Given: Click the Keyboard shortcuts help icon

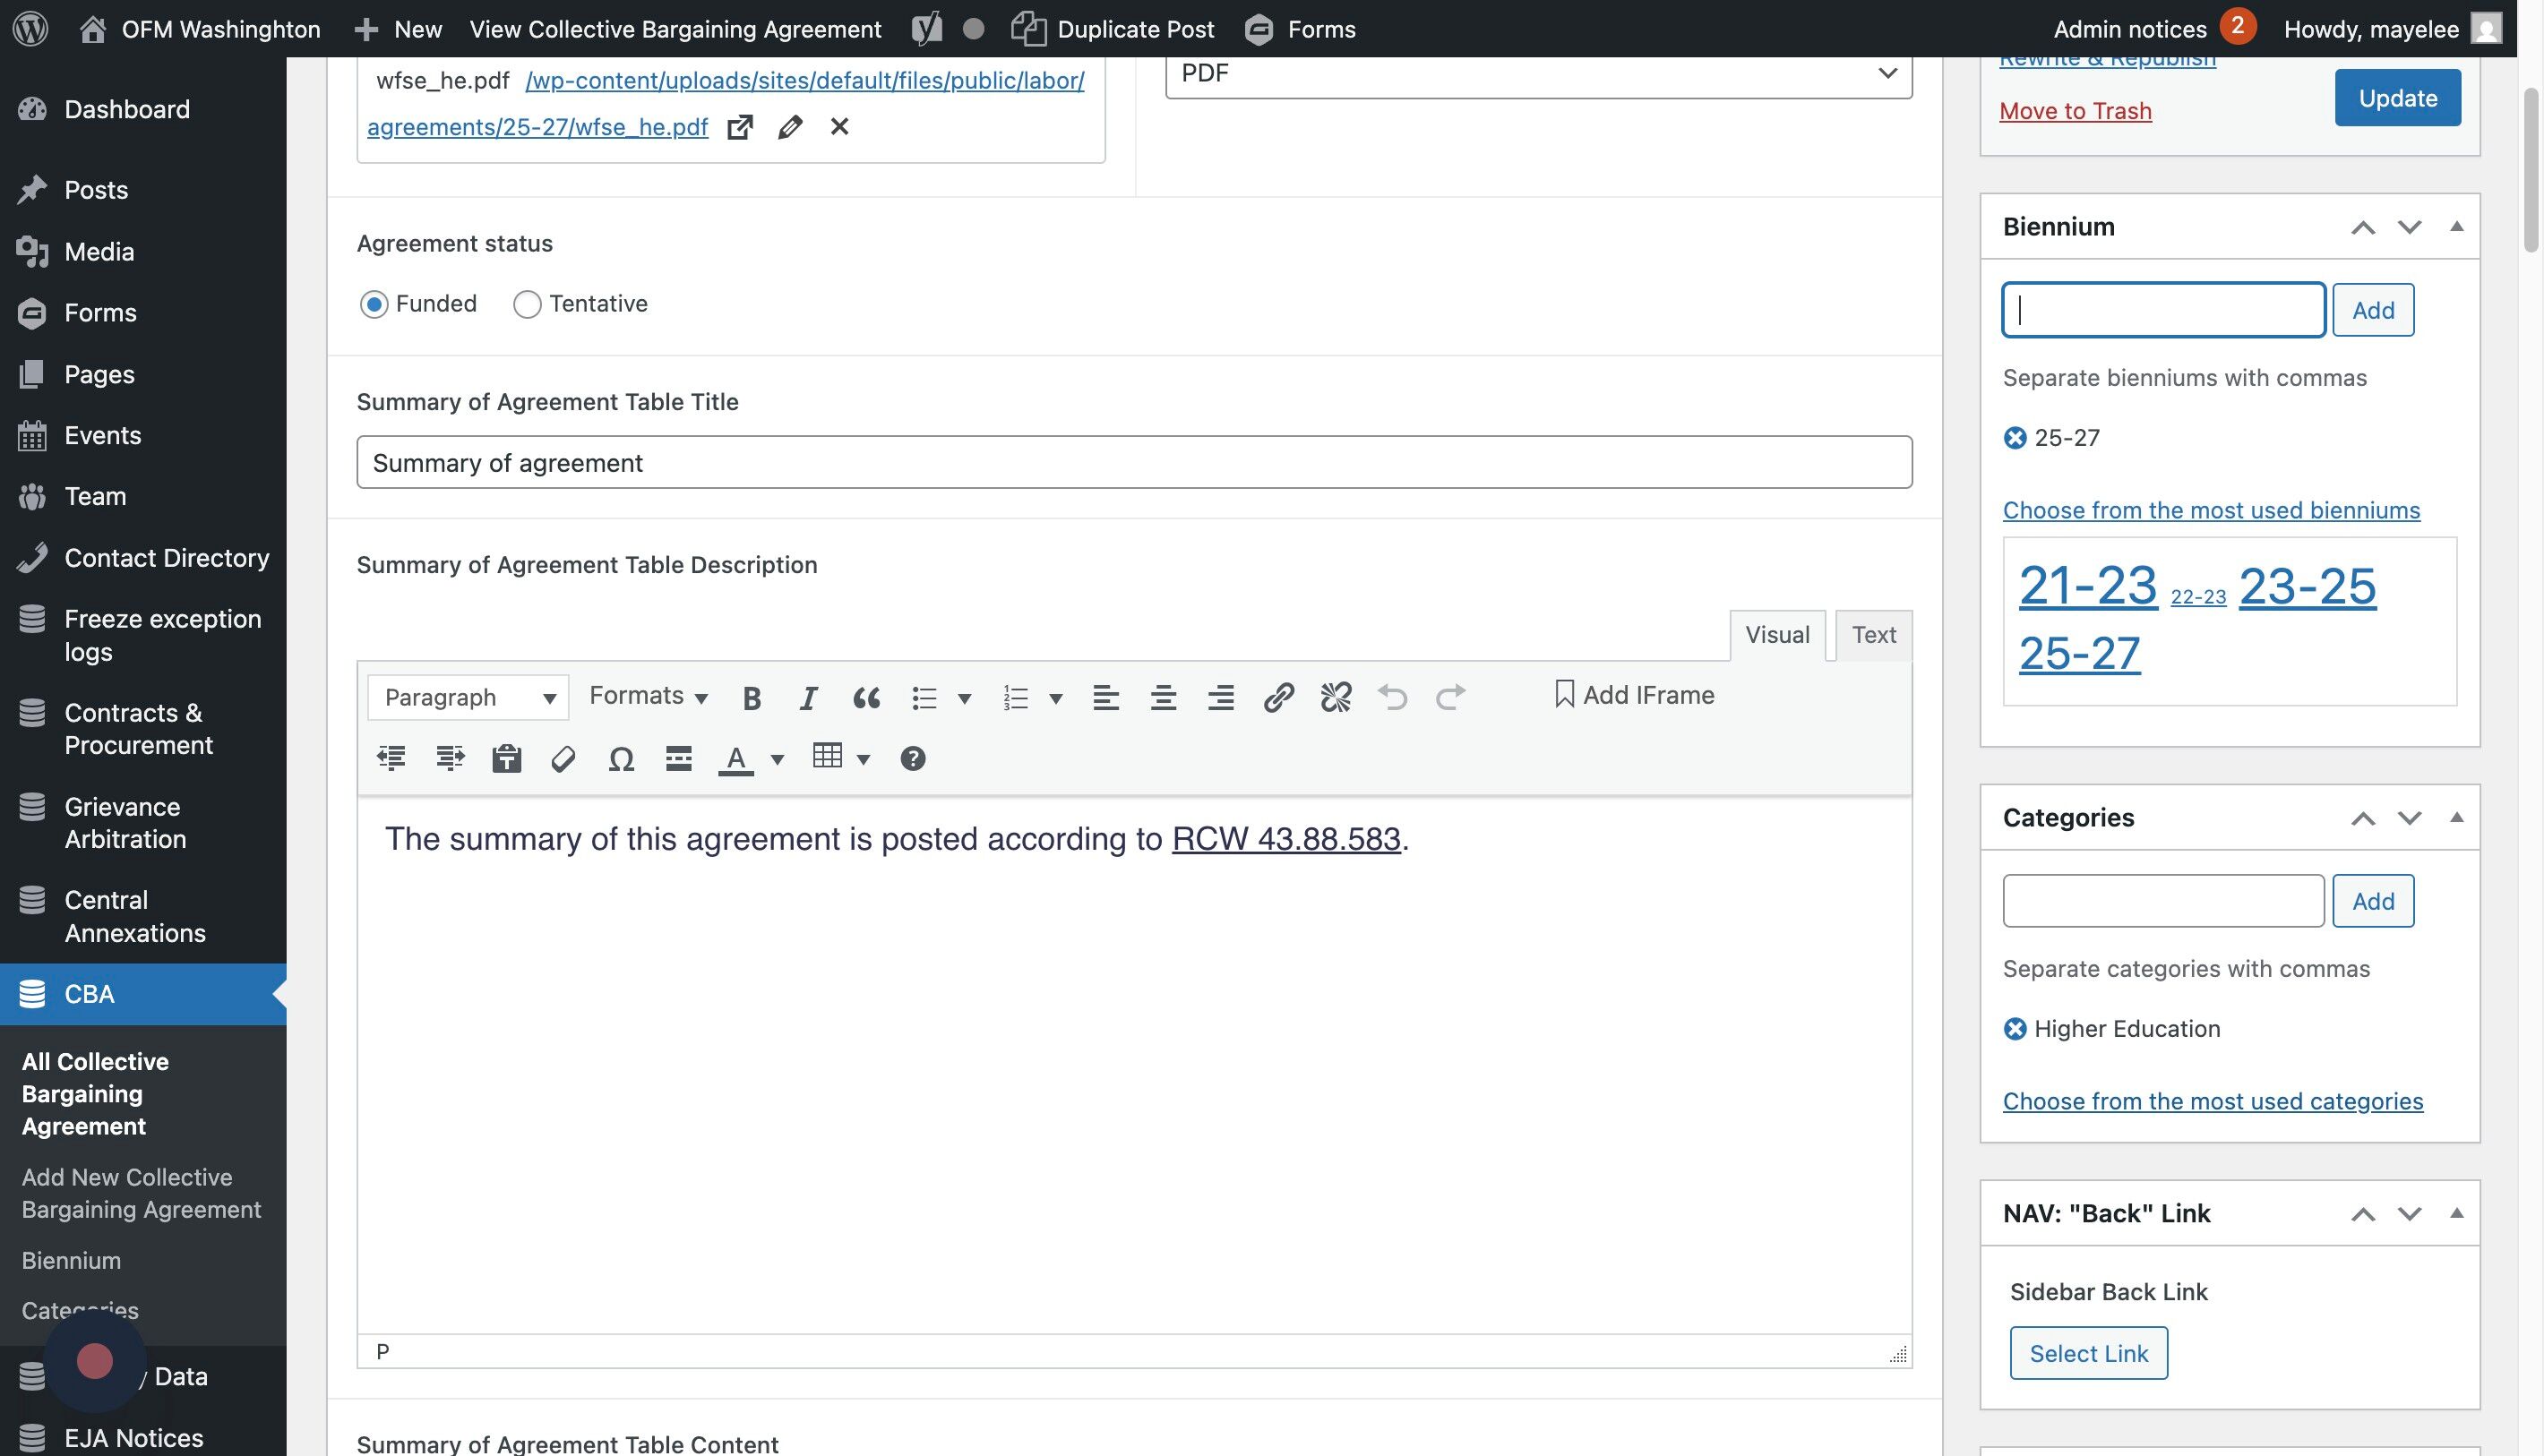Looking at the screenshot, I should coord(911,759).
